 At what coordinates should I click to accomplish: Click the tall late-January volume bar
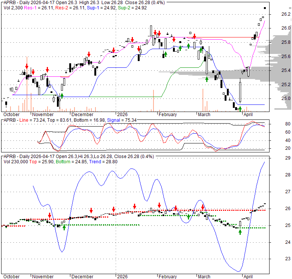click(153, 100)
